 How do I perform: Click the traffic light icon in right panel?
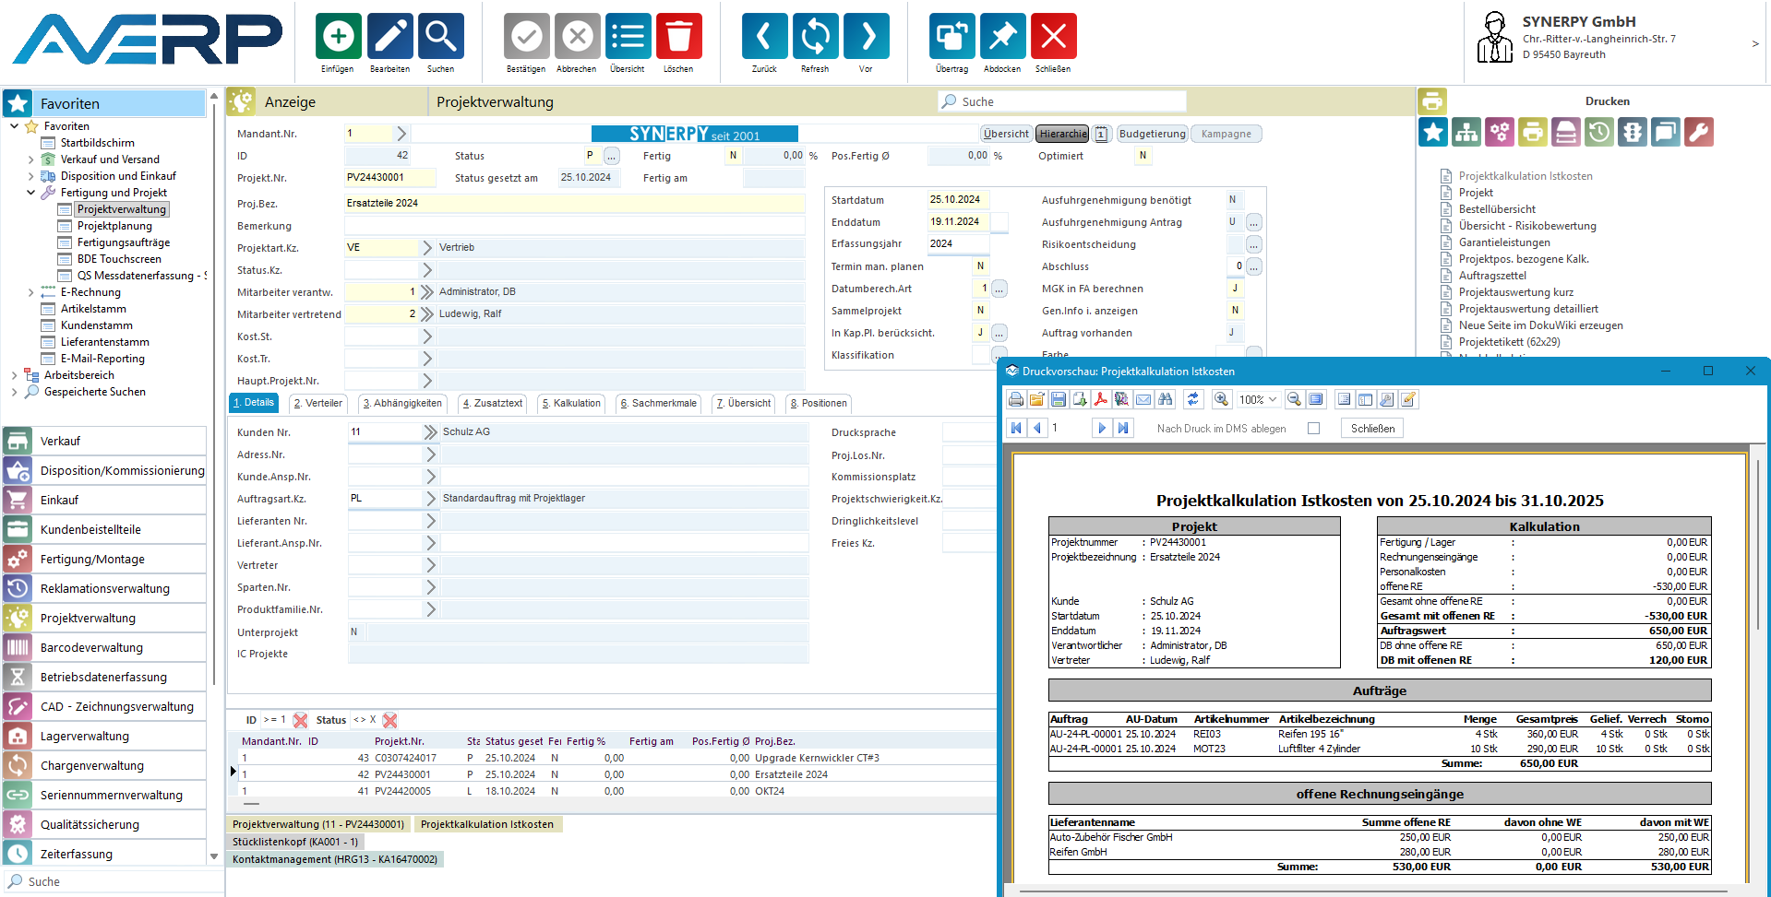(x=1633, y=132)
